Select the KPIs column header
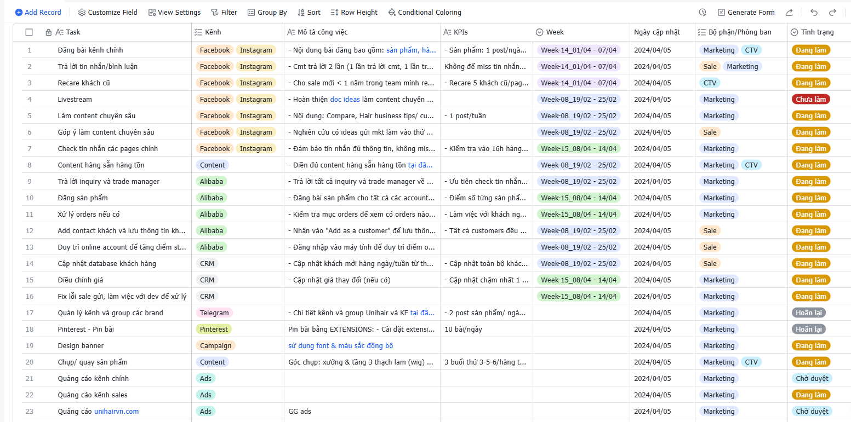This screenshot has width=851, height=422. [x=487, y=32]
